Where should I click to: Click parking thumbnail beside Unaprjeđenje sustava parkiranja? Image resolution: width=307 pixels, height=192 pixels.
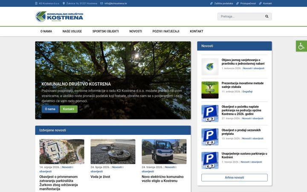pos(210,160)
